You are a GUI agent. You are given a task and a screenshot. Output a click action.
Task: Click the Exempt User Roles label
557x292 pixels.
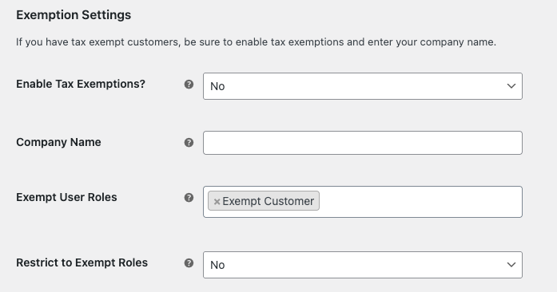click(x=66, y=197)
